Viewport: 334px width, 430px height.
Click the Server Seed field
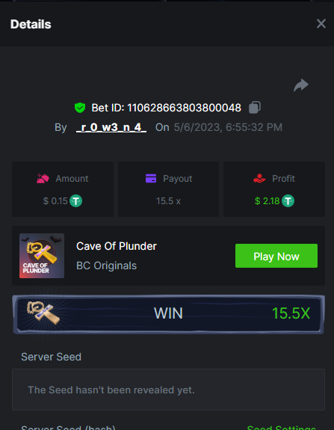click(x=168, y=390)
